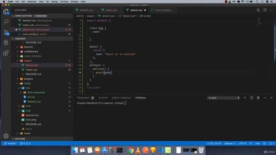The image size is (276, 155).
Task: Open the Manage gear icon
Action: click(x=6, y=136)
